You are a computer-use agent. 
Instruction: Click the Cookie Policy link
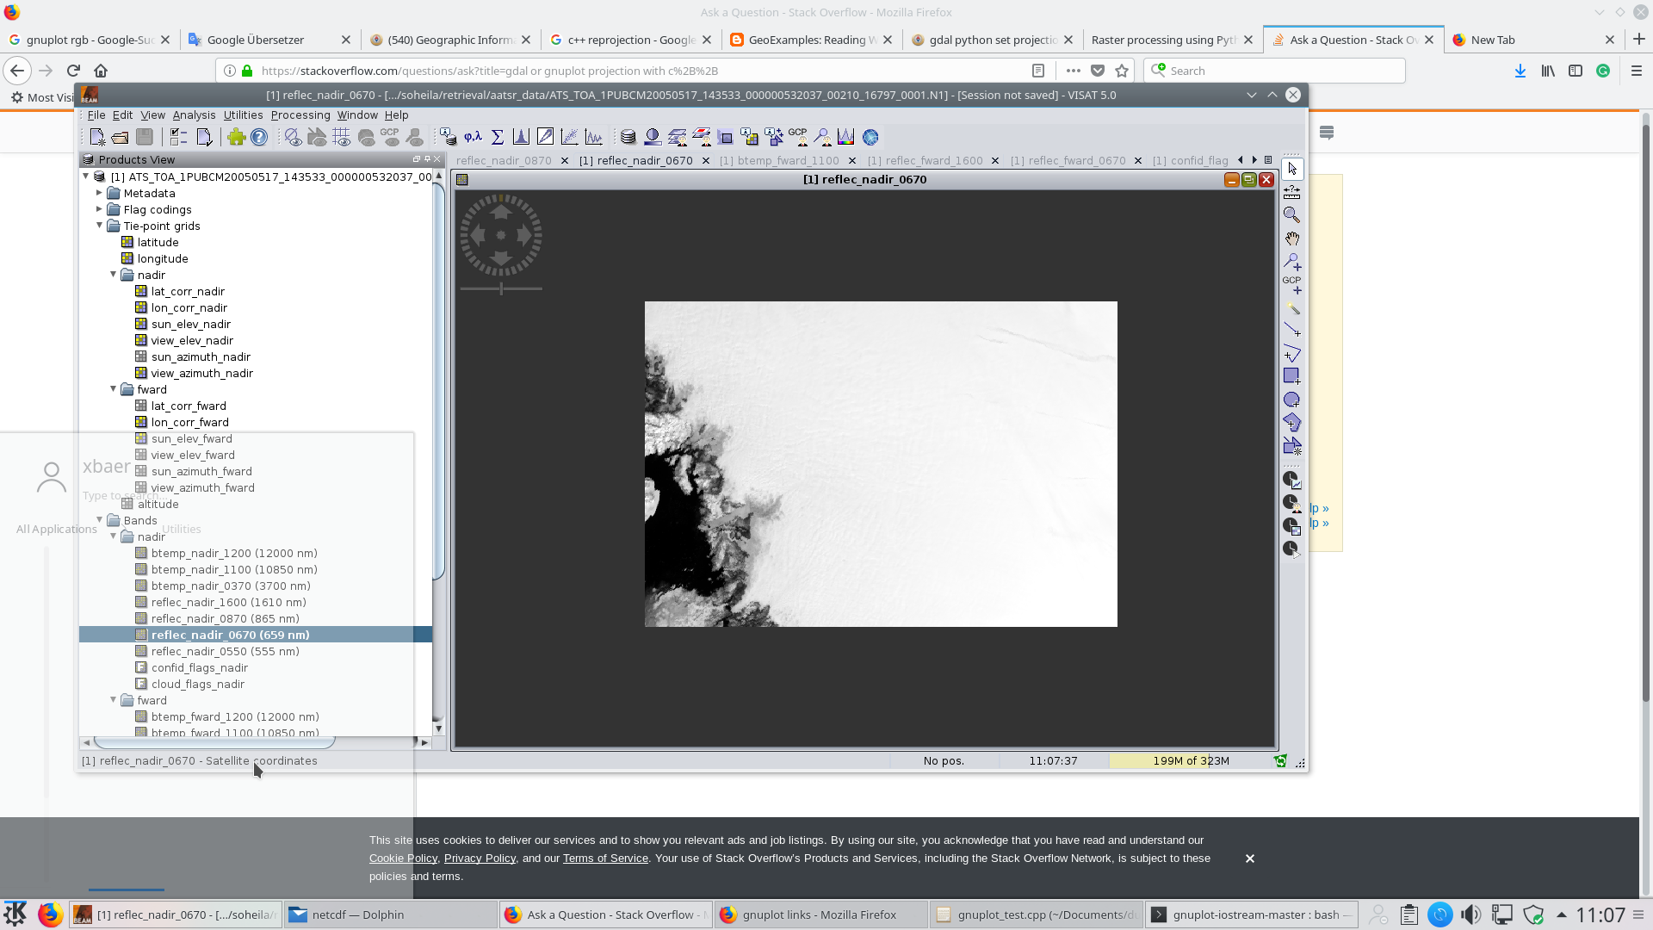click(x=402, y=858)
